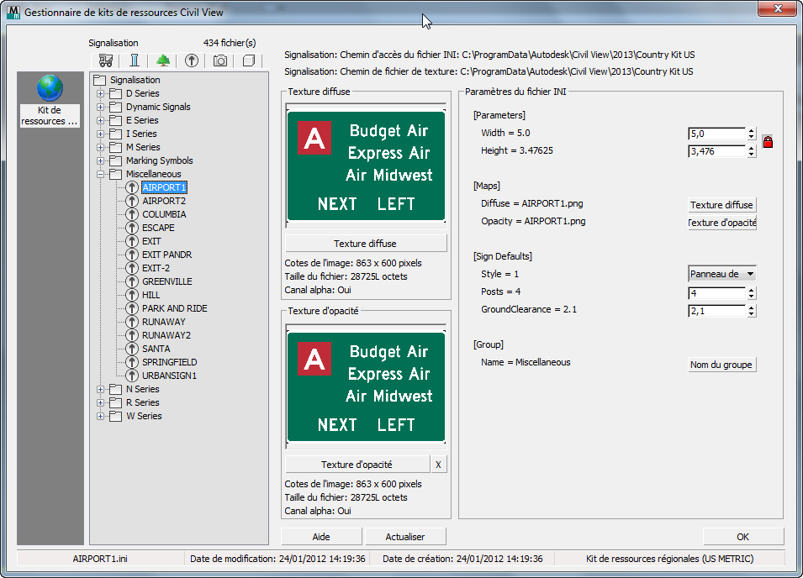Click the ESCAPE sign icon in tree
This screenshot has width=803, height=578.
(x=132, y=228)
